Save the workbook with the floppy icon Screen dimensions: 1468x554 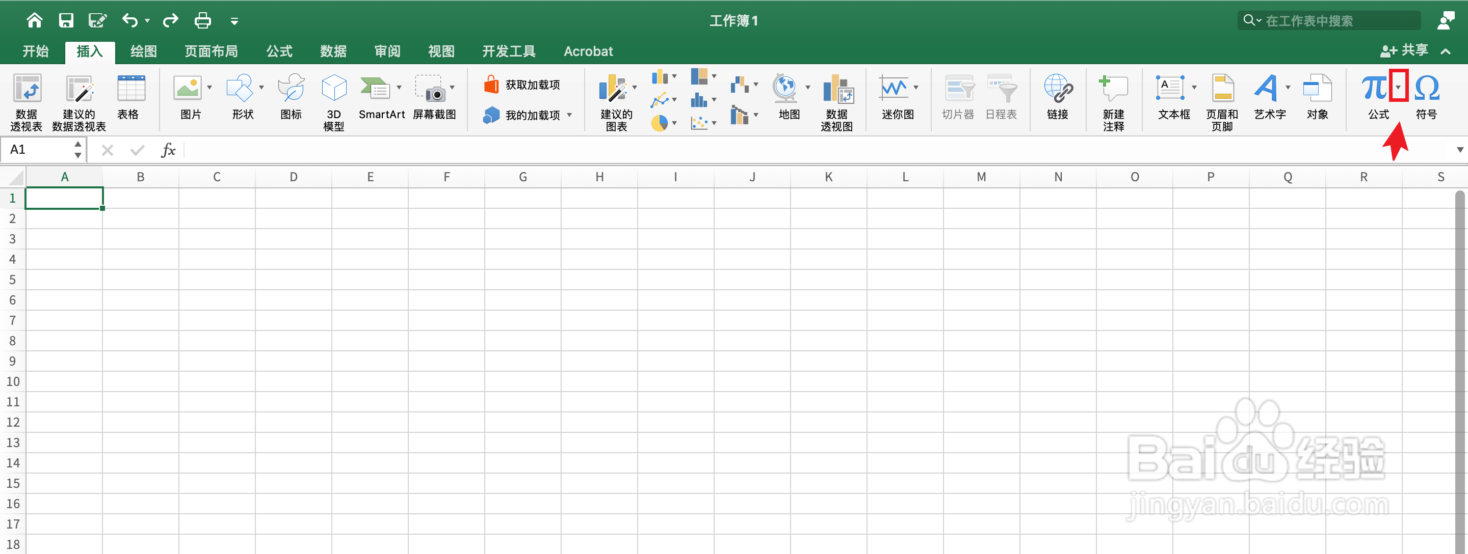click(66, 21)
